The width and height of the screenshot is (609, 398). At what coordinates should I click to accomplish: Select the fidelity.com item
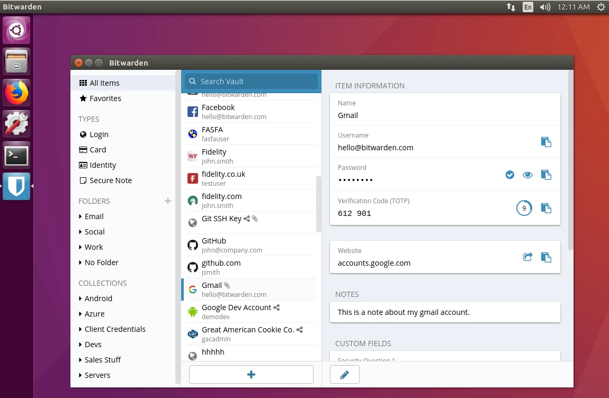coord(251,201)
